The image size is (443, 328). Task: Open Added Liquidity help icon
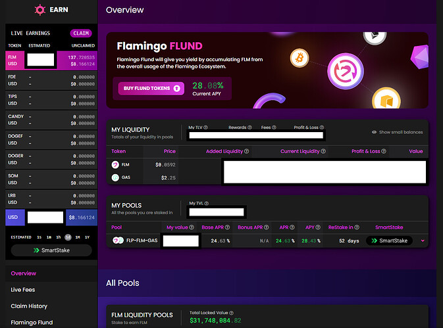click(x=246, y=151)
